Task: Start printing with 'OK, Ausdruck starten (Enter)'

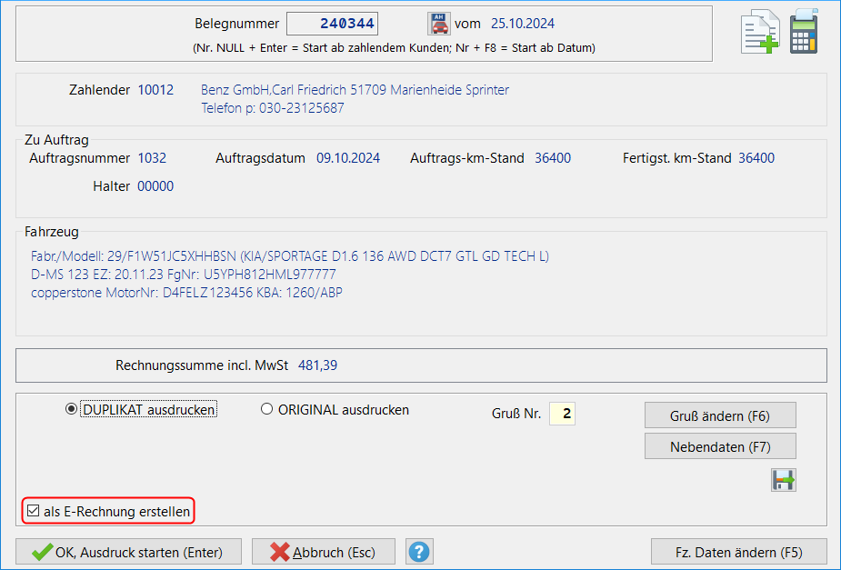Action: (x=127, y=551)
